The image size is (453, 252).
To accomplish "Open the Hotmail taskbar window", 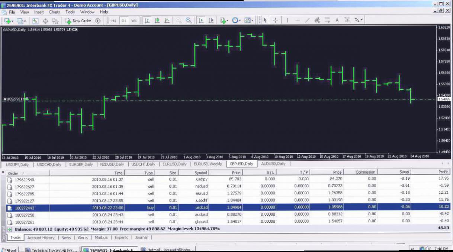I will 168,249.
